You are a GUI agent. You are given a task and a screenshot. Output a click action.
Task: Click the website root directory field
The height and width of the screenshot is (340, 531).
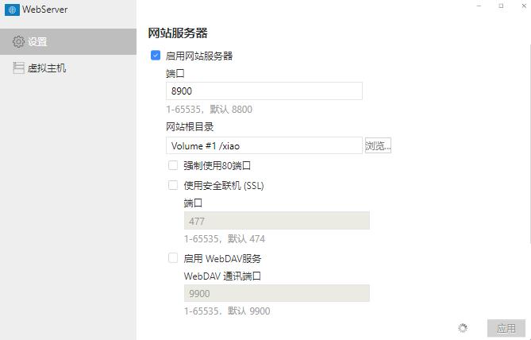[264, 145]
